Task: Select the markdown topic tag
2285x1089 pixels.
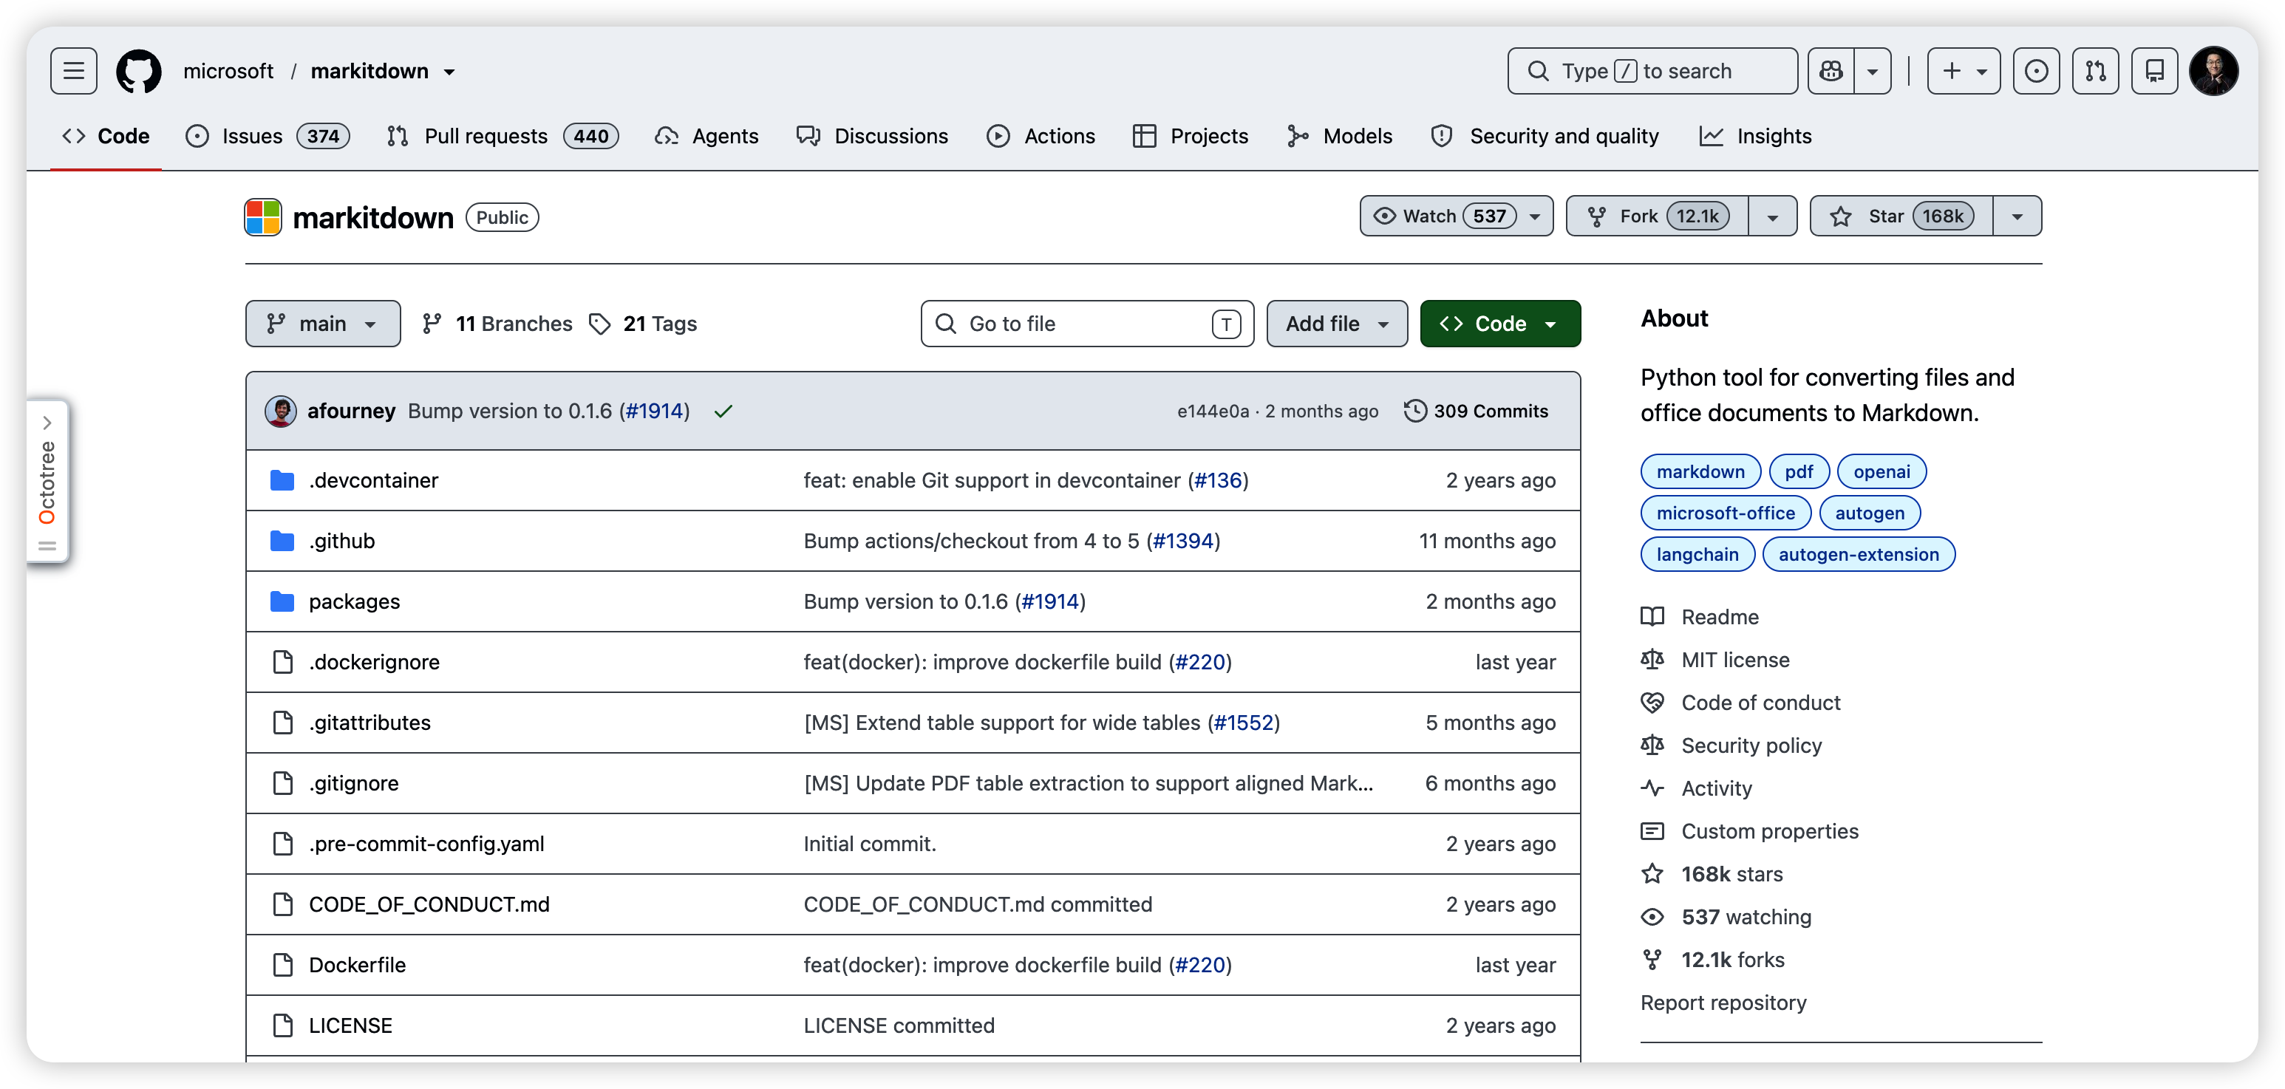Action: coord(1700,471)
